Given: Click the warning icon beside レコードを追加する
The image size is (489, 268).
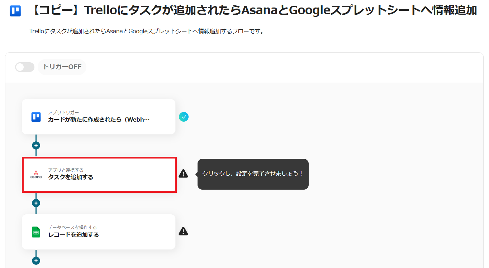Looking at the screenshot, I should click(183, 231).
